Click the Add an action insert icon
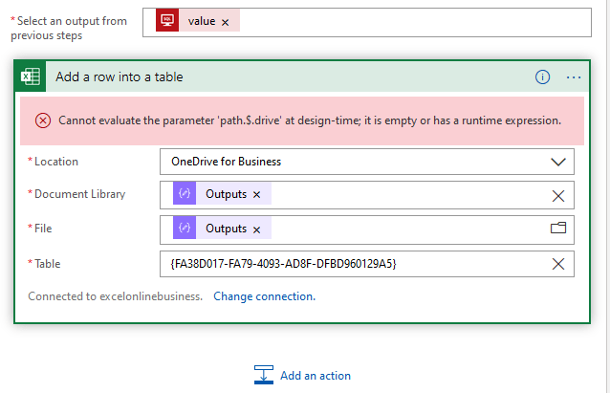The width and height of the screenshot is (610, 393). click(264, 375)
